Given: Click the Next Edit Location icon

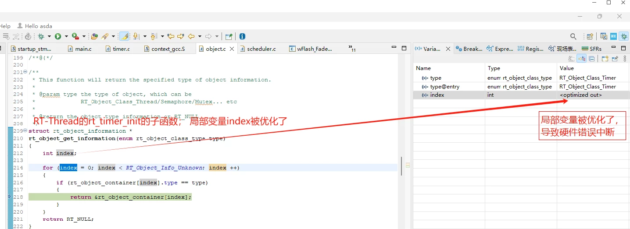Looking at the screenshot, I should pos(180,36).
